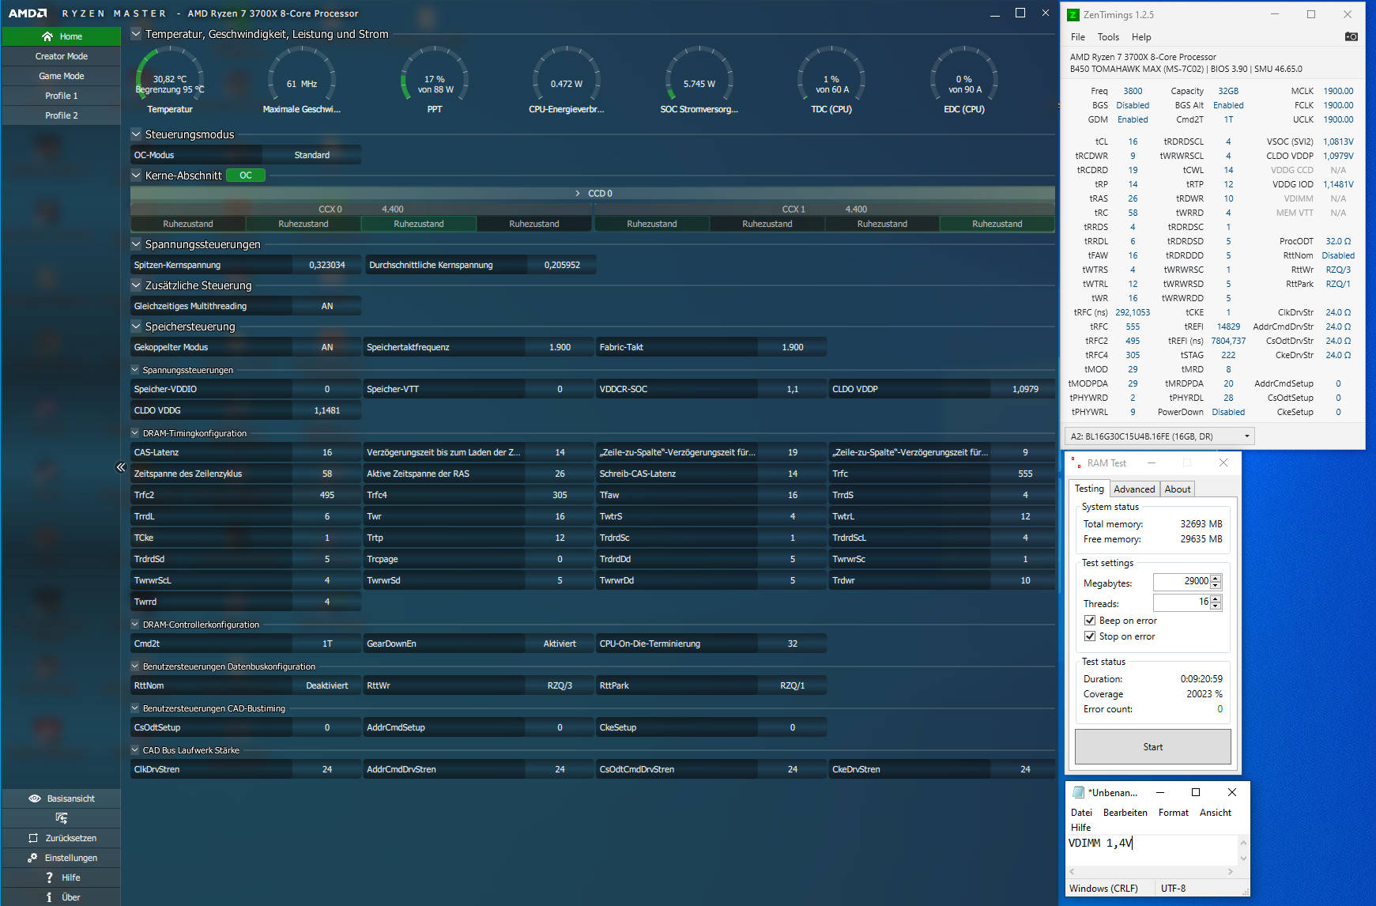Collapse the DRAM-Timingkonfiguration section
Viewport: 1376px width, 906px height.
point(135,433)
